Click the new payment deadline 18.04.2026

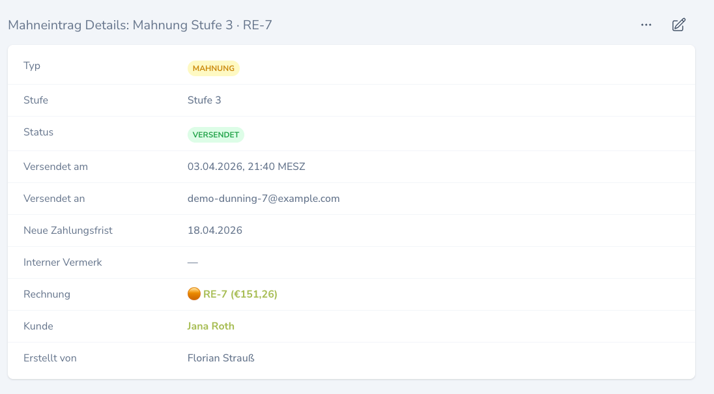click(x=215, y=230)
